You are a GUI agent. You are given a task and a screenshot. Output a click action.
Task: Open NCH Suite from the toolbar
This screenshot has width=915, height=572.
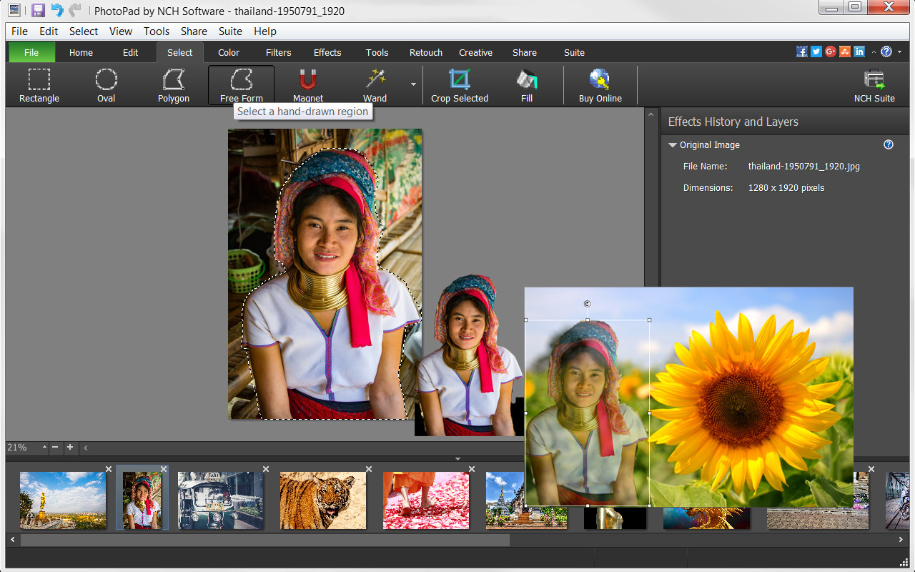(x=874, y=84)
